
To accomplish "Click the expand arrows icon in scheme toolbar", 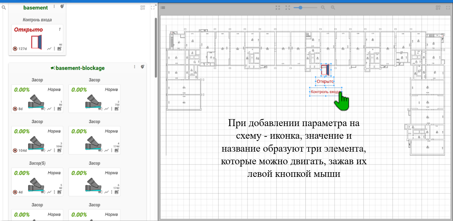I will coord(288,7).
